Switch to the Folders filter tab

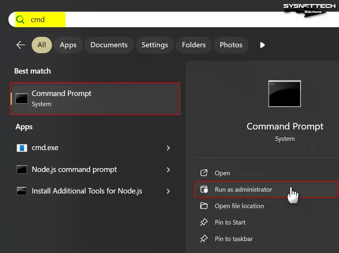(194, 45)
